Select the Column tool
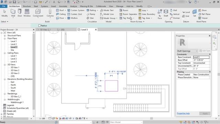This screenshot has width=220, height=124. tap(50, 13)
